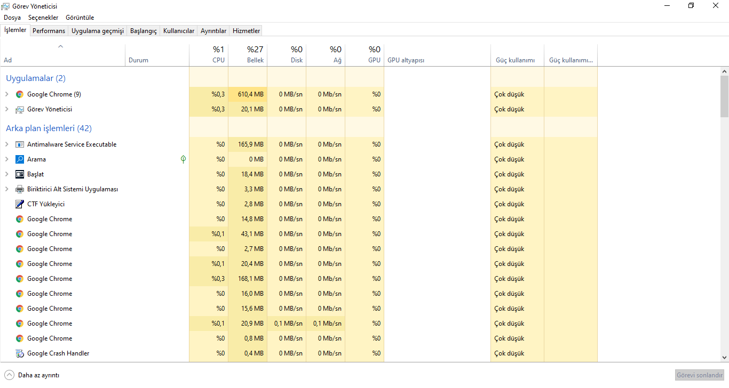Viewport: 729px width, 388px height.
Task: Click the Chrome icon on the 20,4 MB row
Action: pos(20,264)
